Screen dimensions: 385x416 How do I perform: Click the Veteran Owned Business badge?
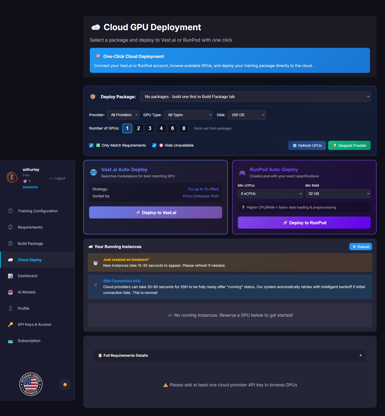point(31,384)
